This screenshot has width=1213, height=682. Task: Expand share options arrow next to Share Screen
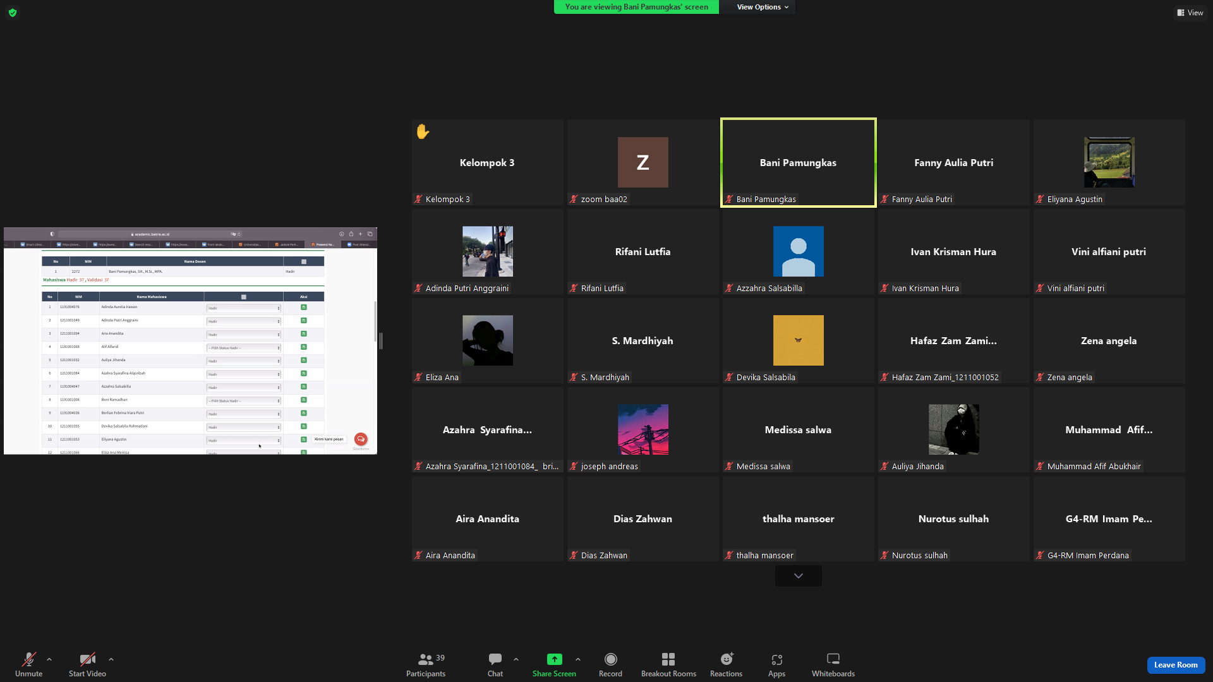click(x=578, y=659)
